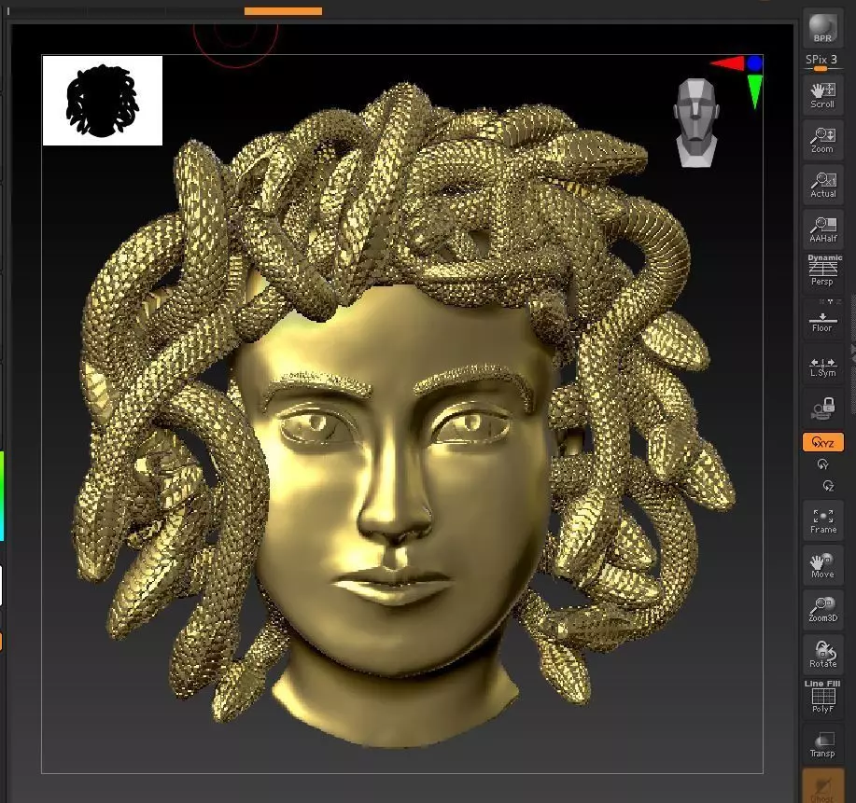Select the Move view tool
Screen dimensions: 856x803
click(822, 566)
